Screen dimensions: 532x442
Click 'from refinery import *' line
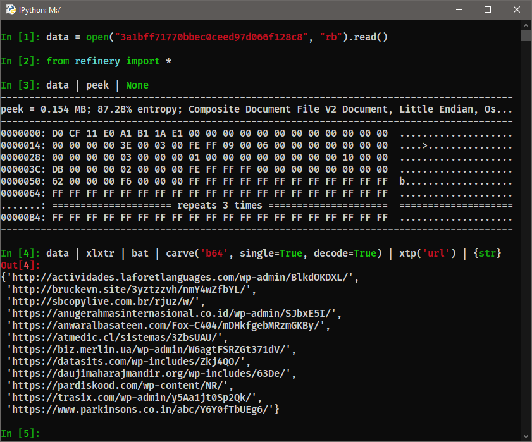point(109,61)
